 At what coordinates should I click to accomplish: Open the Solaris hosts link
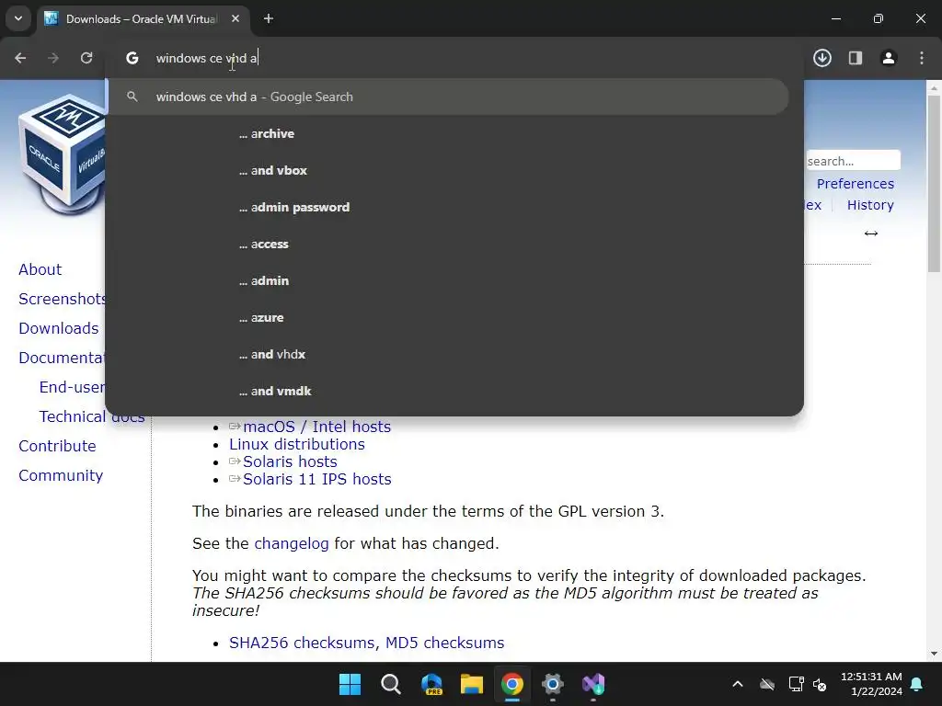coord(290,461)
